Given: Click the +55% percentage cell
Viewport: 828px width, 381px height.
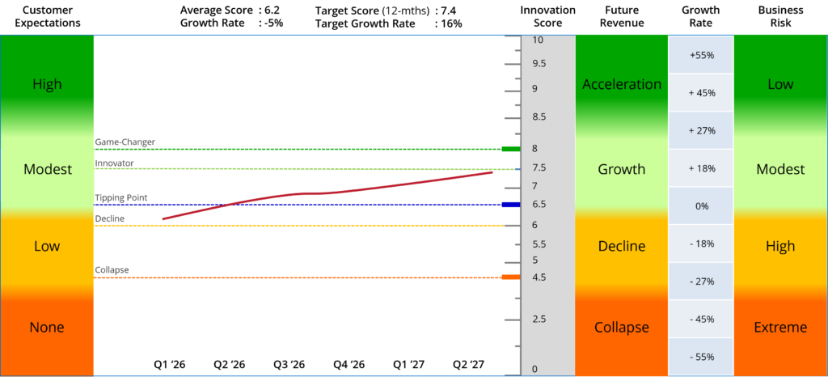Looking at the screenshot, I should coord(701,55).
